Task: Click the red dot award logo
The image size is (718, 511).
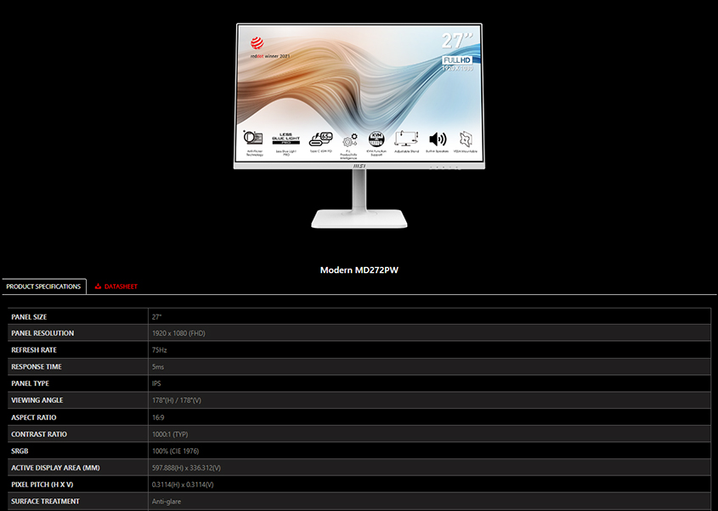Action: click(257, 43)
